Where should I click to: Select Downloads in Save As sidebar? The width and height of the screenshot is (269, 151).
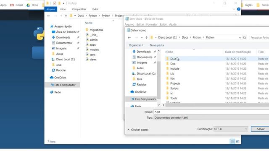pyautogui.click(x=144, y=52)
